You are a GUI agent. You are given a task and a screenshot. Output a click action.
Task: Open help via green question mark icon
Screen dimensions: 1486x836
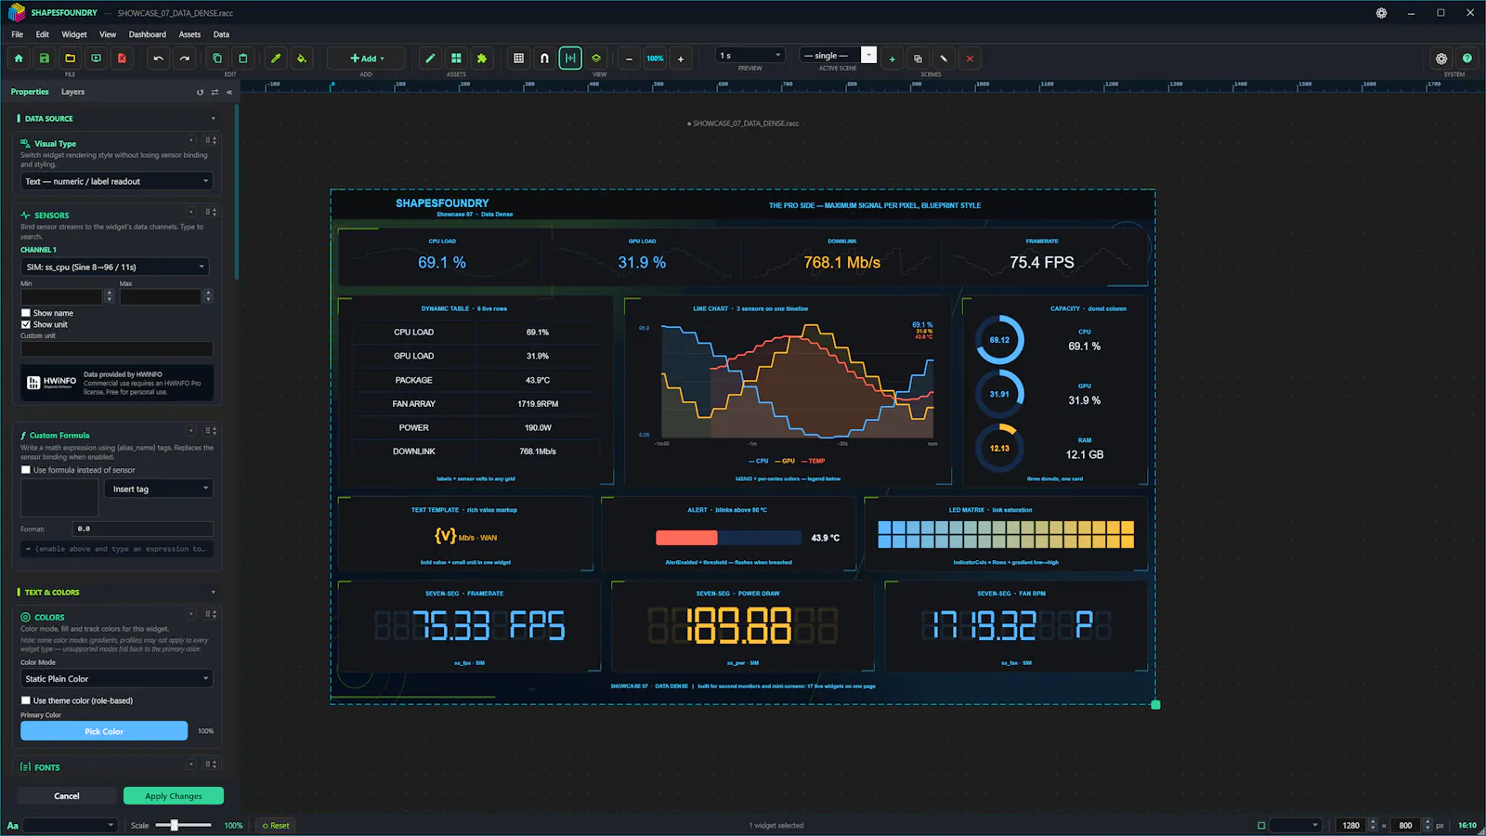tap(1467, 59)
